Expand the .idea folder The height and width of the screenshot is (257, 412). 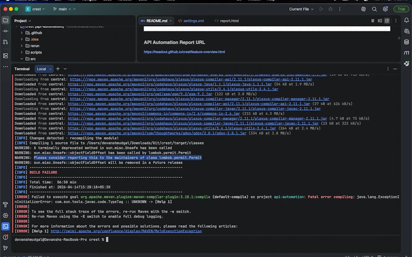click(22, 39)
